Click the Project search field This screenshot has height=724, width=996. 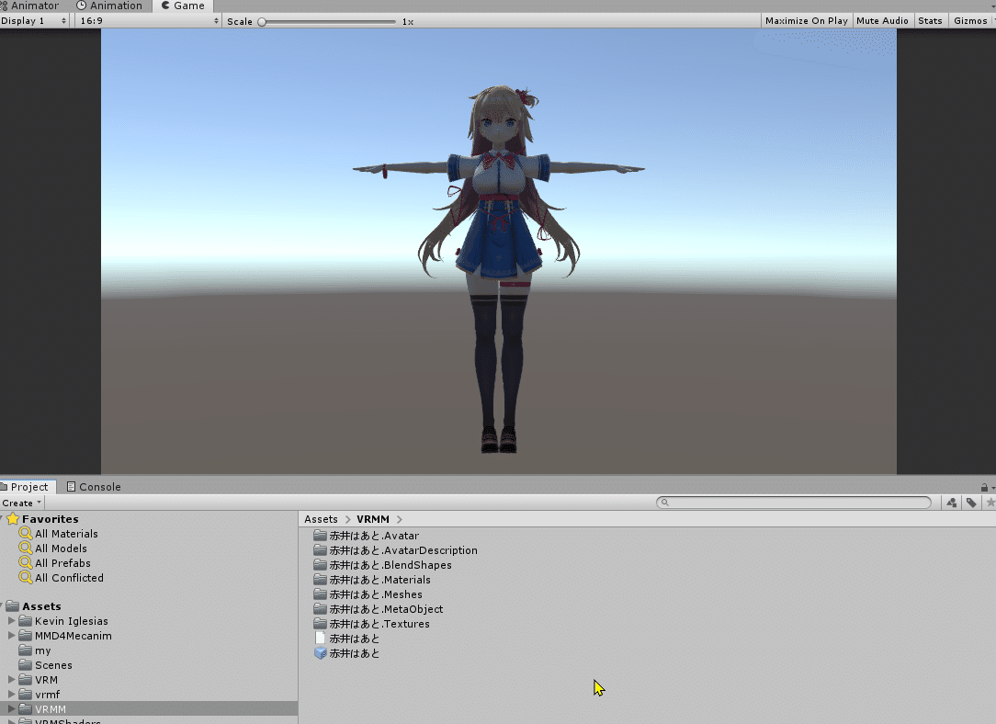click(x=794, y=503)
